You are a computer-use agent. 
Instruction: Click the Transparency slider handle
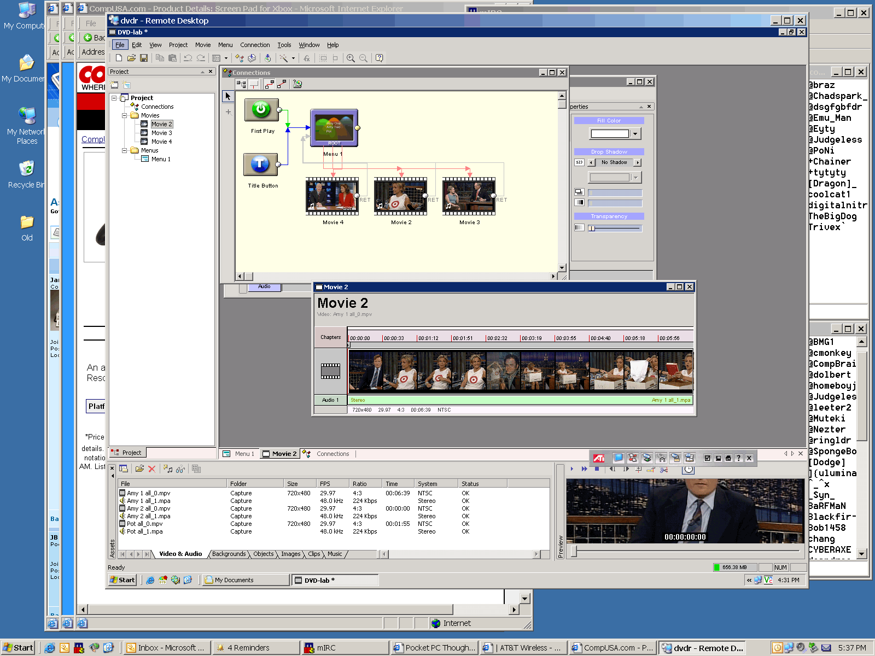(x=592, y=228)
